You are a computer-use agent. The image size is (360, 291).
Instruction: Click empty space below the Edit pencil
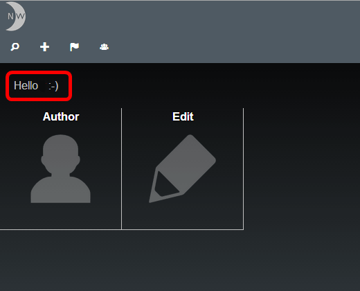(182, 216)
